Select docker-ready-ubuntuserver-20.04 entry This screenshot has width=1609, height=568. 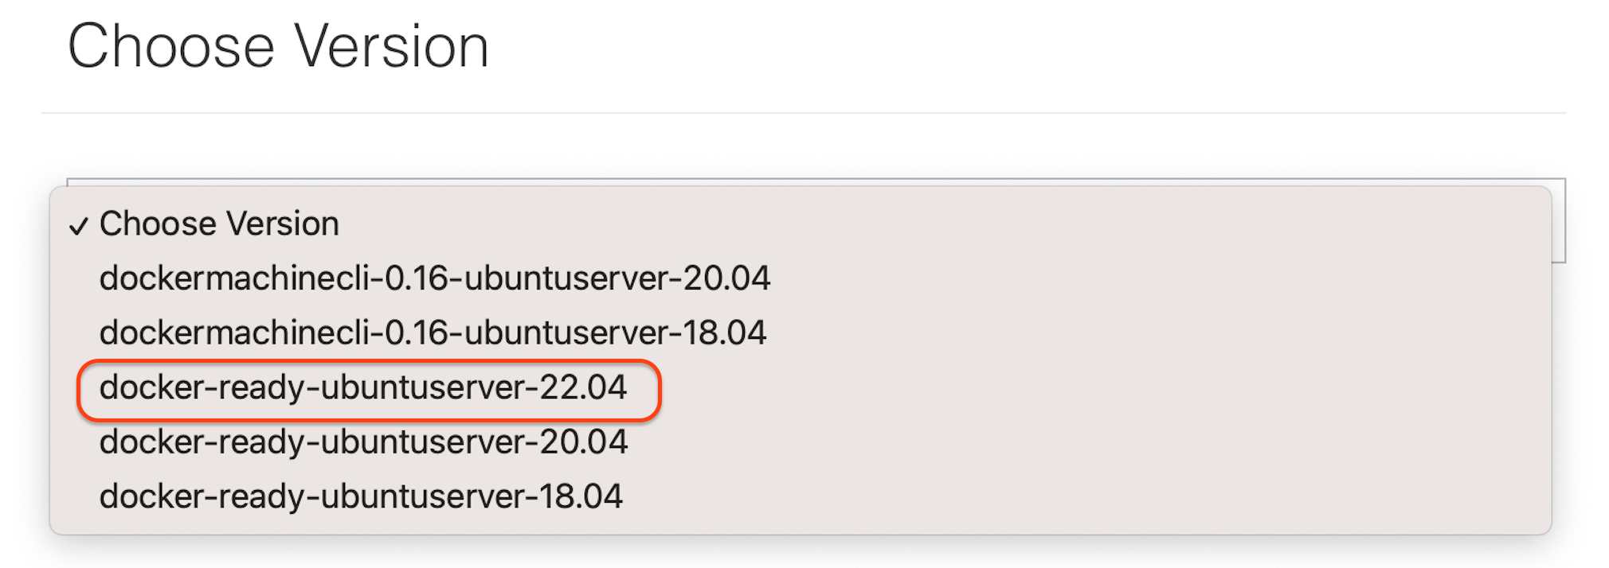click(363, 442)
